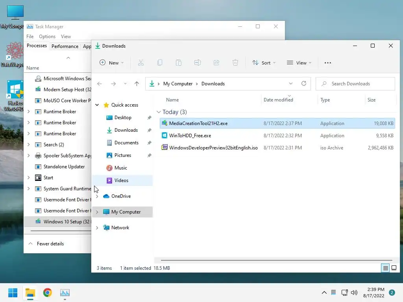Image resolution: width=403 pixels, height=302 pixels.
Task: Expand Start process in Task Manager
Action: [29, 178]
